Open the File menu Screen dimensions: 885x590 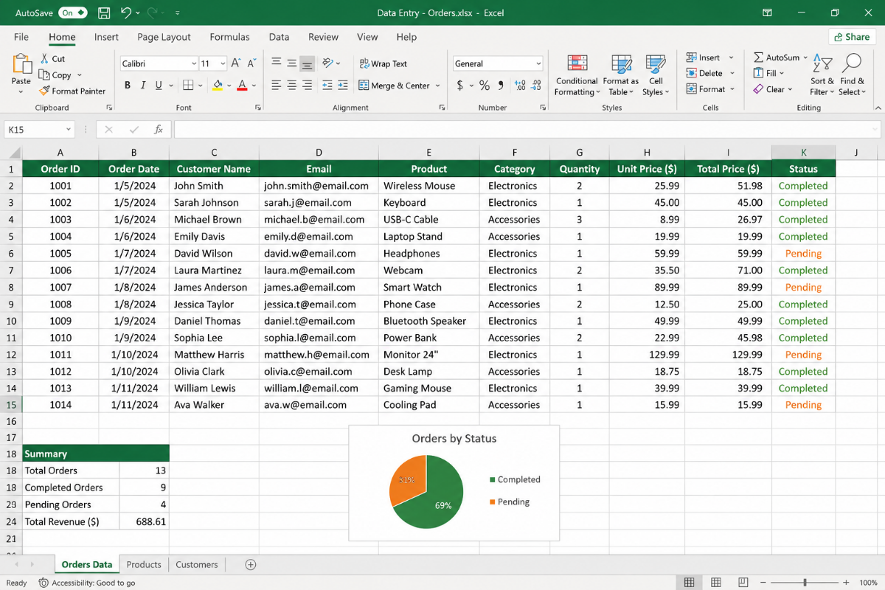click(21, 37)
